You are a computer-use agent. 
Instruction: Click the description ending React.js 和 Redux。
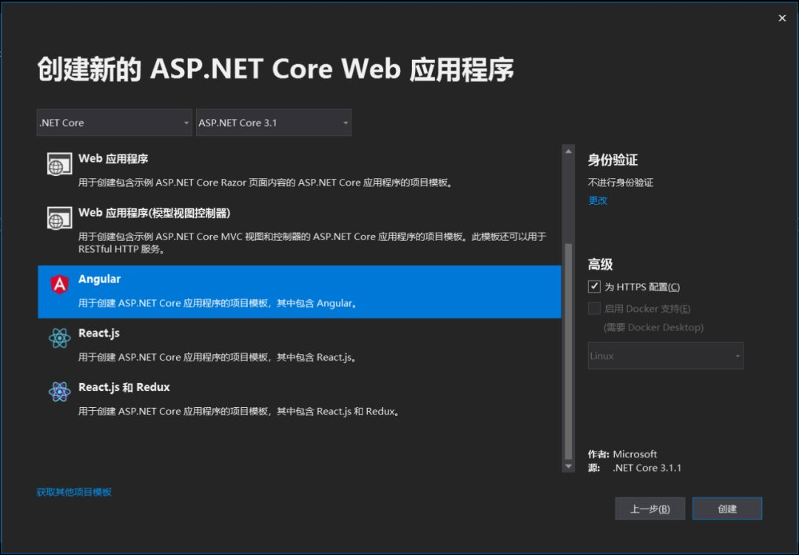coord(240,411)
